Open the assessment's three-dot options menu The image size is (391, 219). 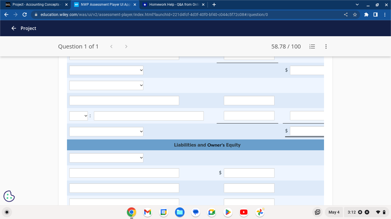[326, 46]
